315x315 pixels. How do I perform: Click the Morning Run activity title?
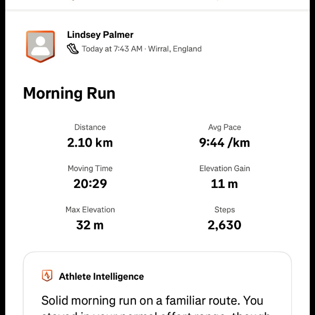[69, 93]
